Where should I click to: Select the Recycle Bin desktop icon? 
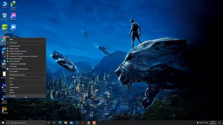click(5, 16)
